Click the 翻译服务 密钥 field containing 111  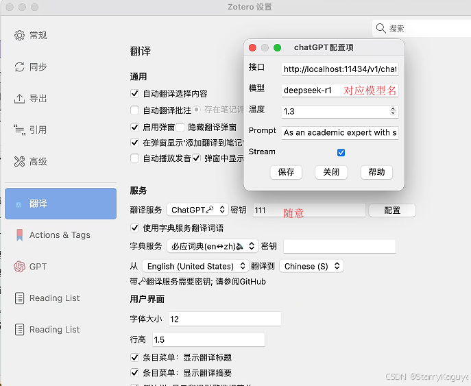coord(309,210)
